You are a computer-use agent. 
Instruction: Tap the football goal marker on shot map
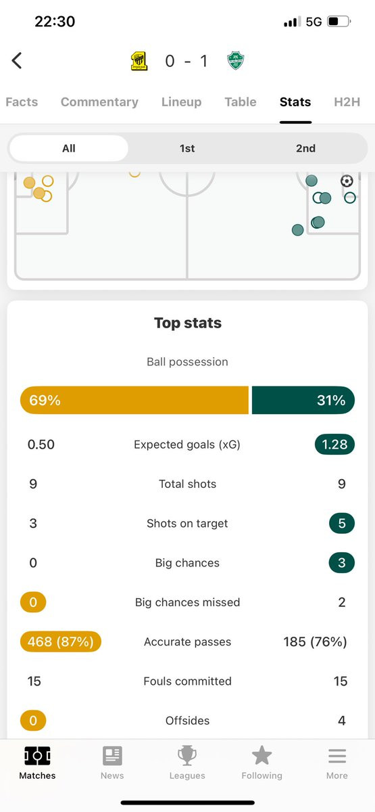click(347, 181)
